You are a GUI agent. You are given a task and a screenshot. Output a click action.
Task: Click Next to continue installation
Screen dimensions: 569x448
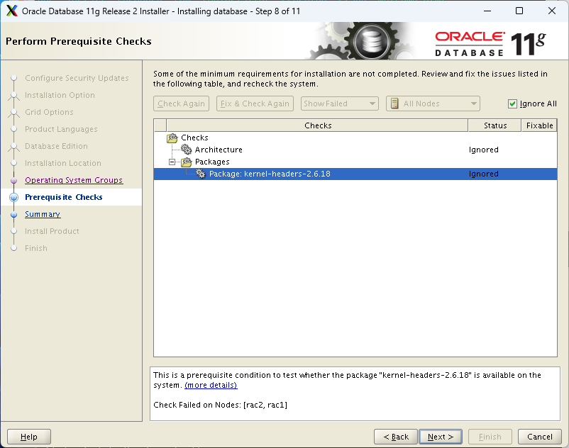(x=441, y=437)
